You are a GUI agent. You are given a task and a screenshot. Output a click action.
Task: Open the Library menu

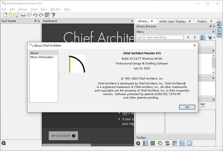[23, 9]
